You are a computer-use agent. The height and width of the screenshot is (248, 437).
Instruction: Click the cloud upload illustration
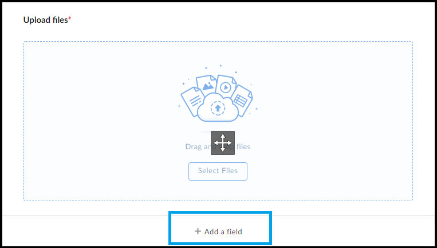[218, 107]
